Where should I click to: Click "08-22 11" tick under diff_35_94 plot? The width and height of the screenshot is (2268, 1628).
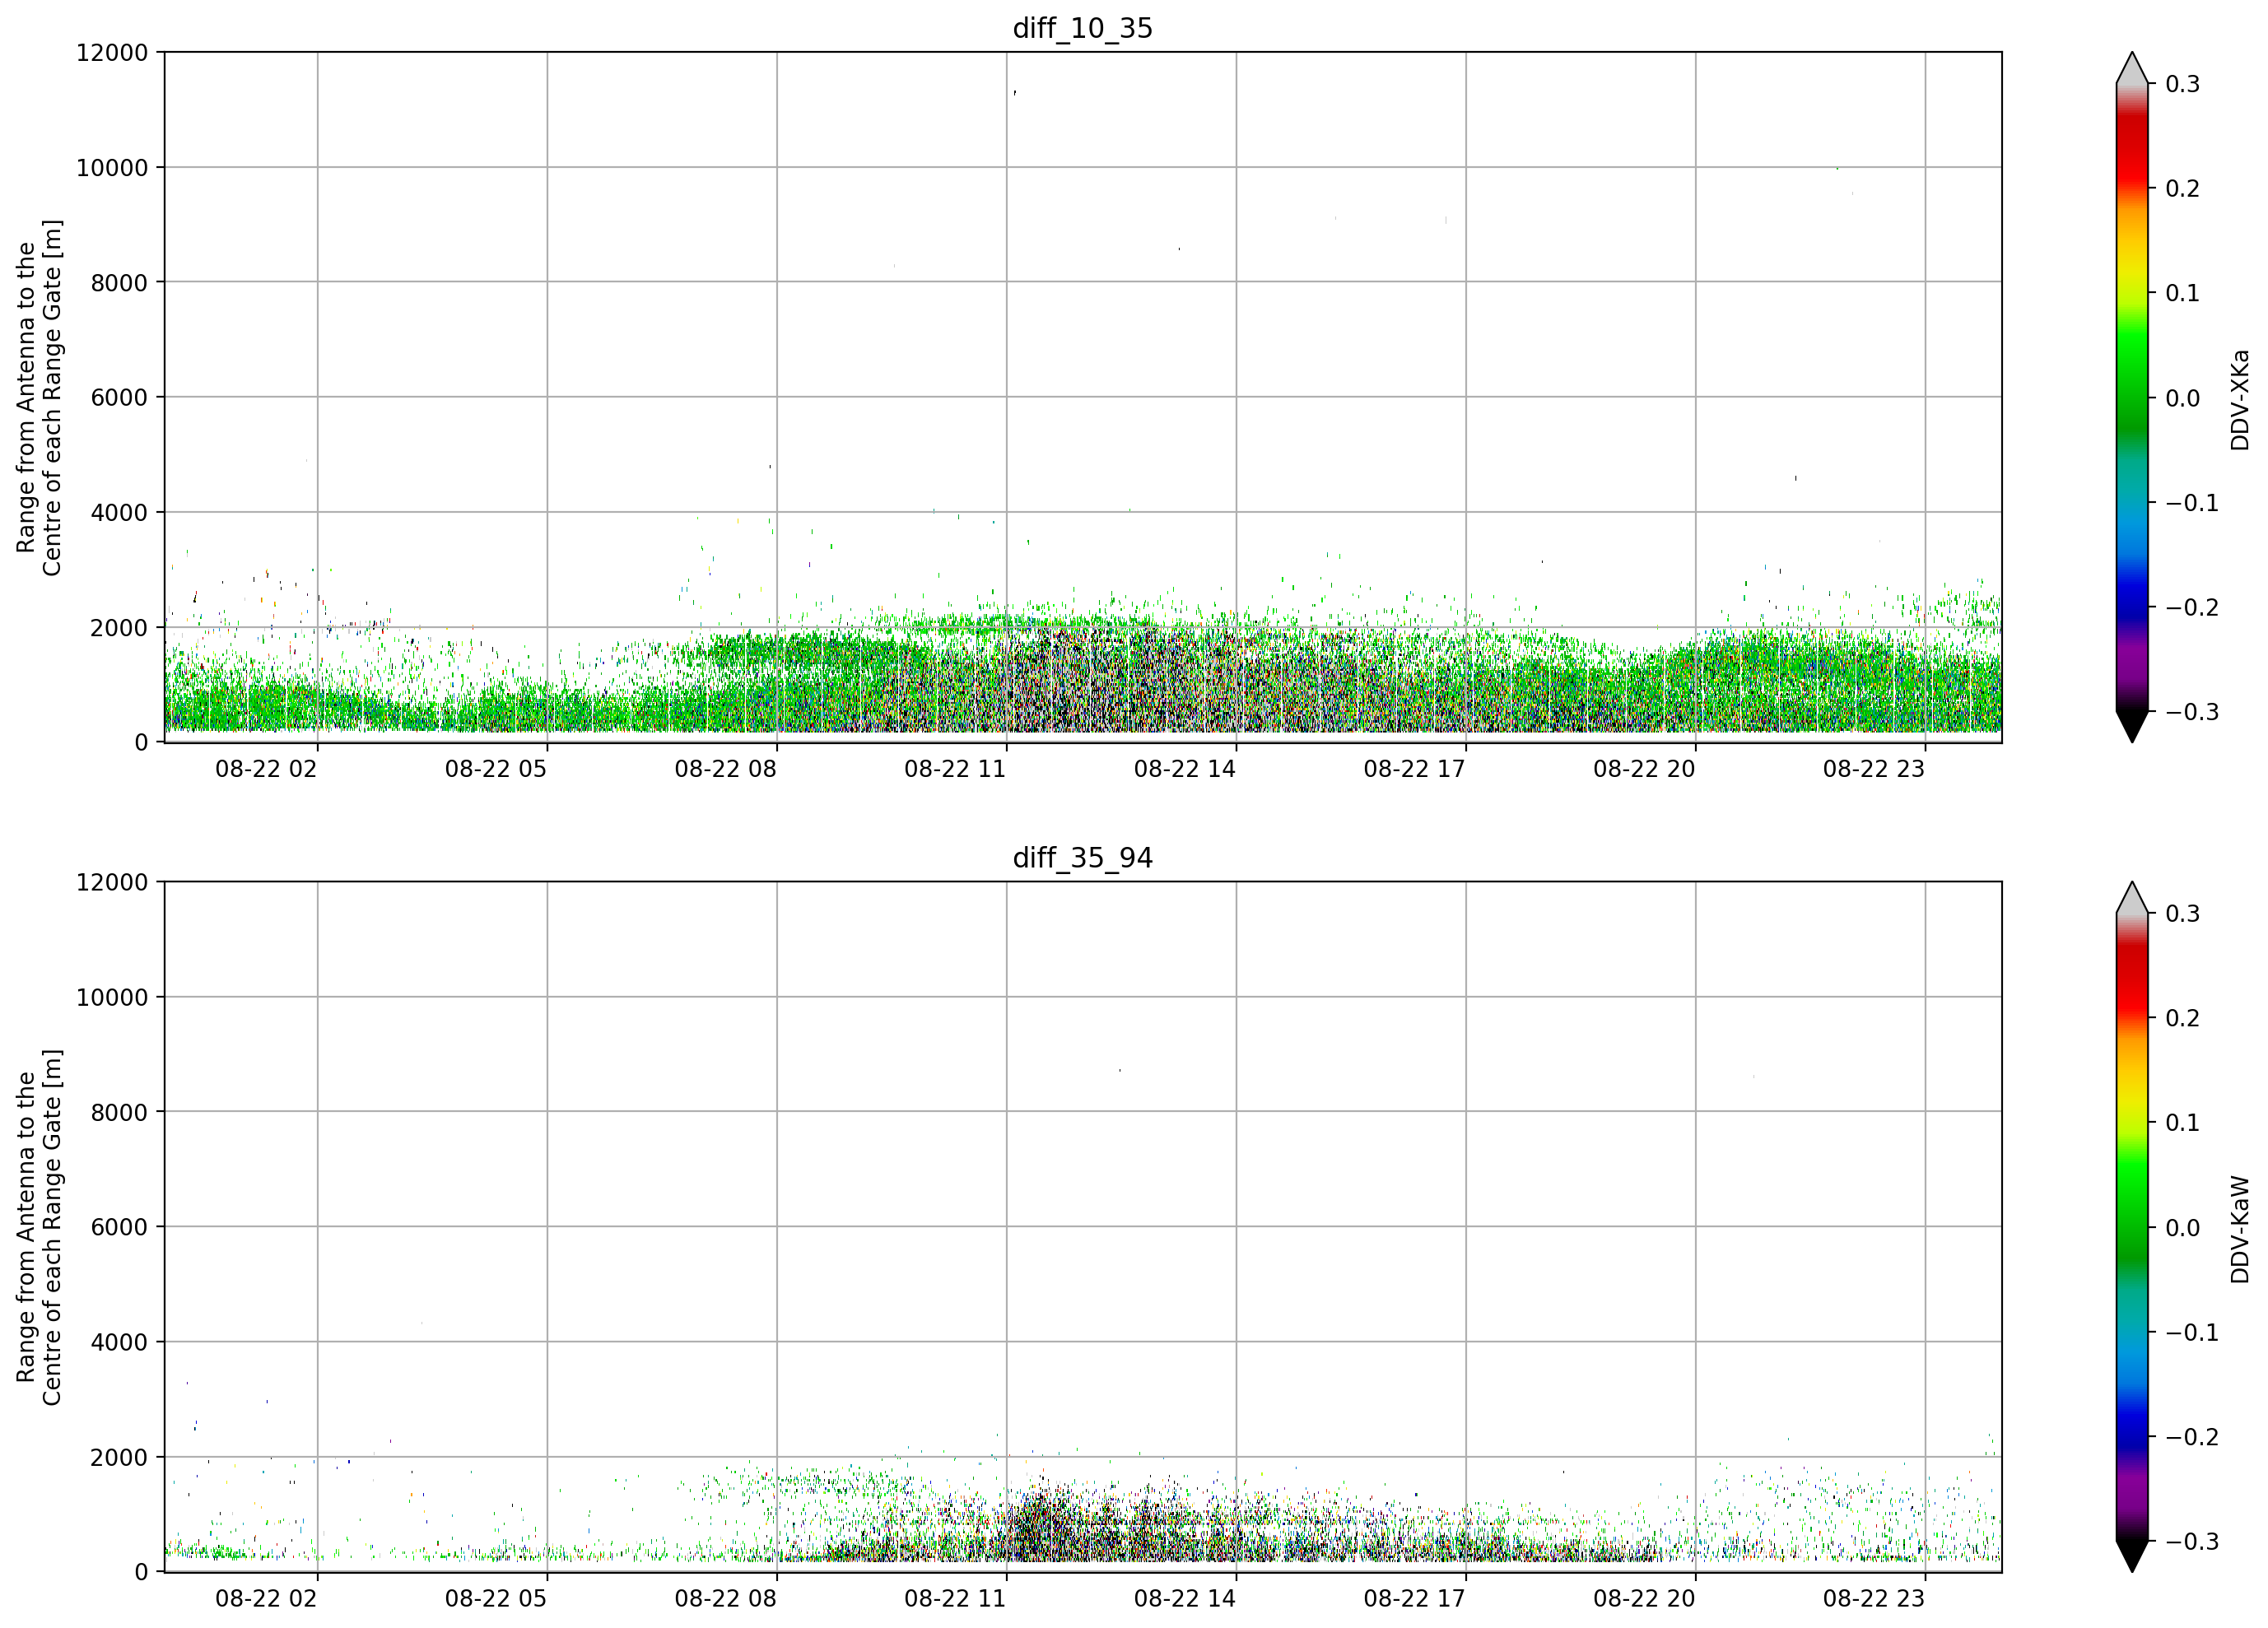click(955, 1599)
